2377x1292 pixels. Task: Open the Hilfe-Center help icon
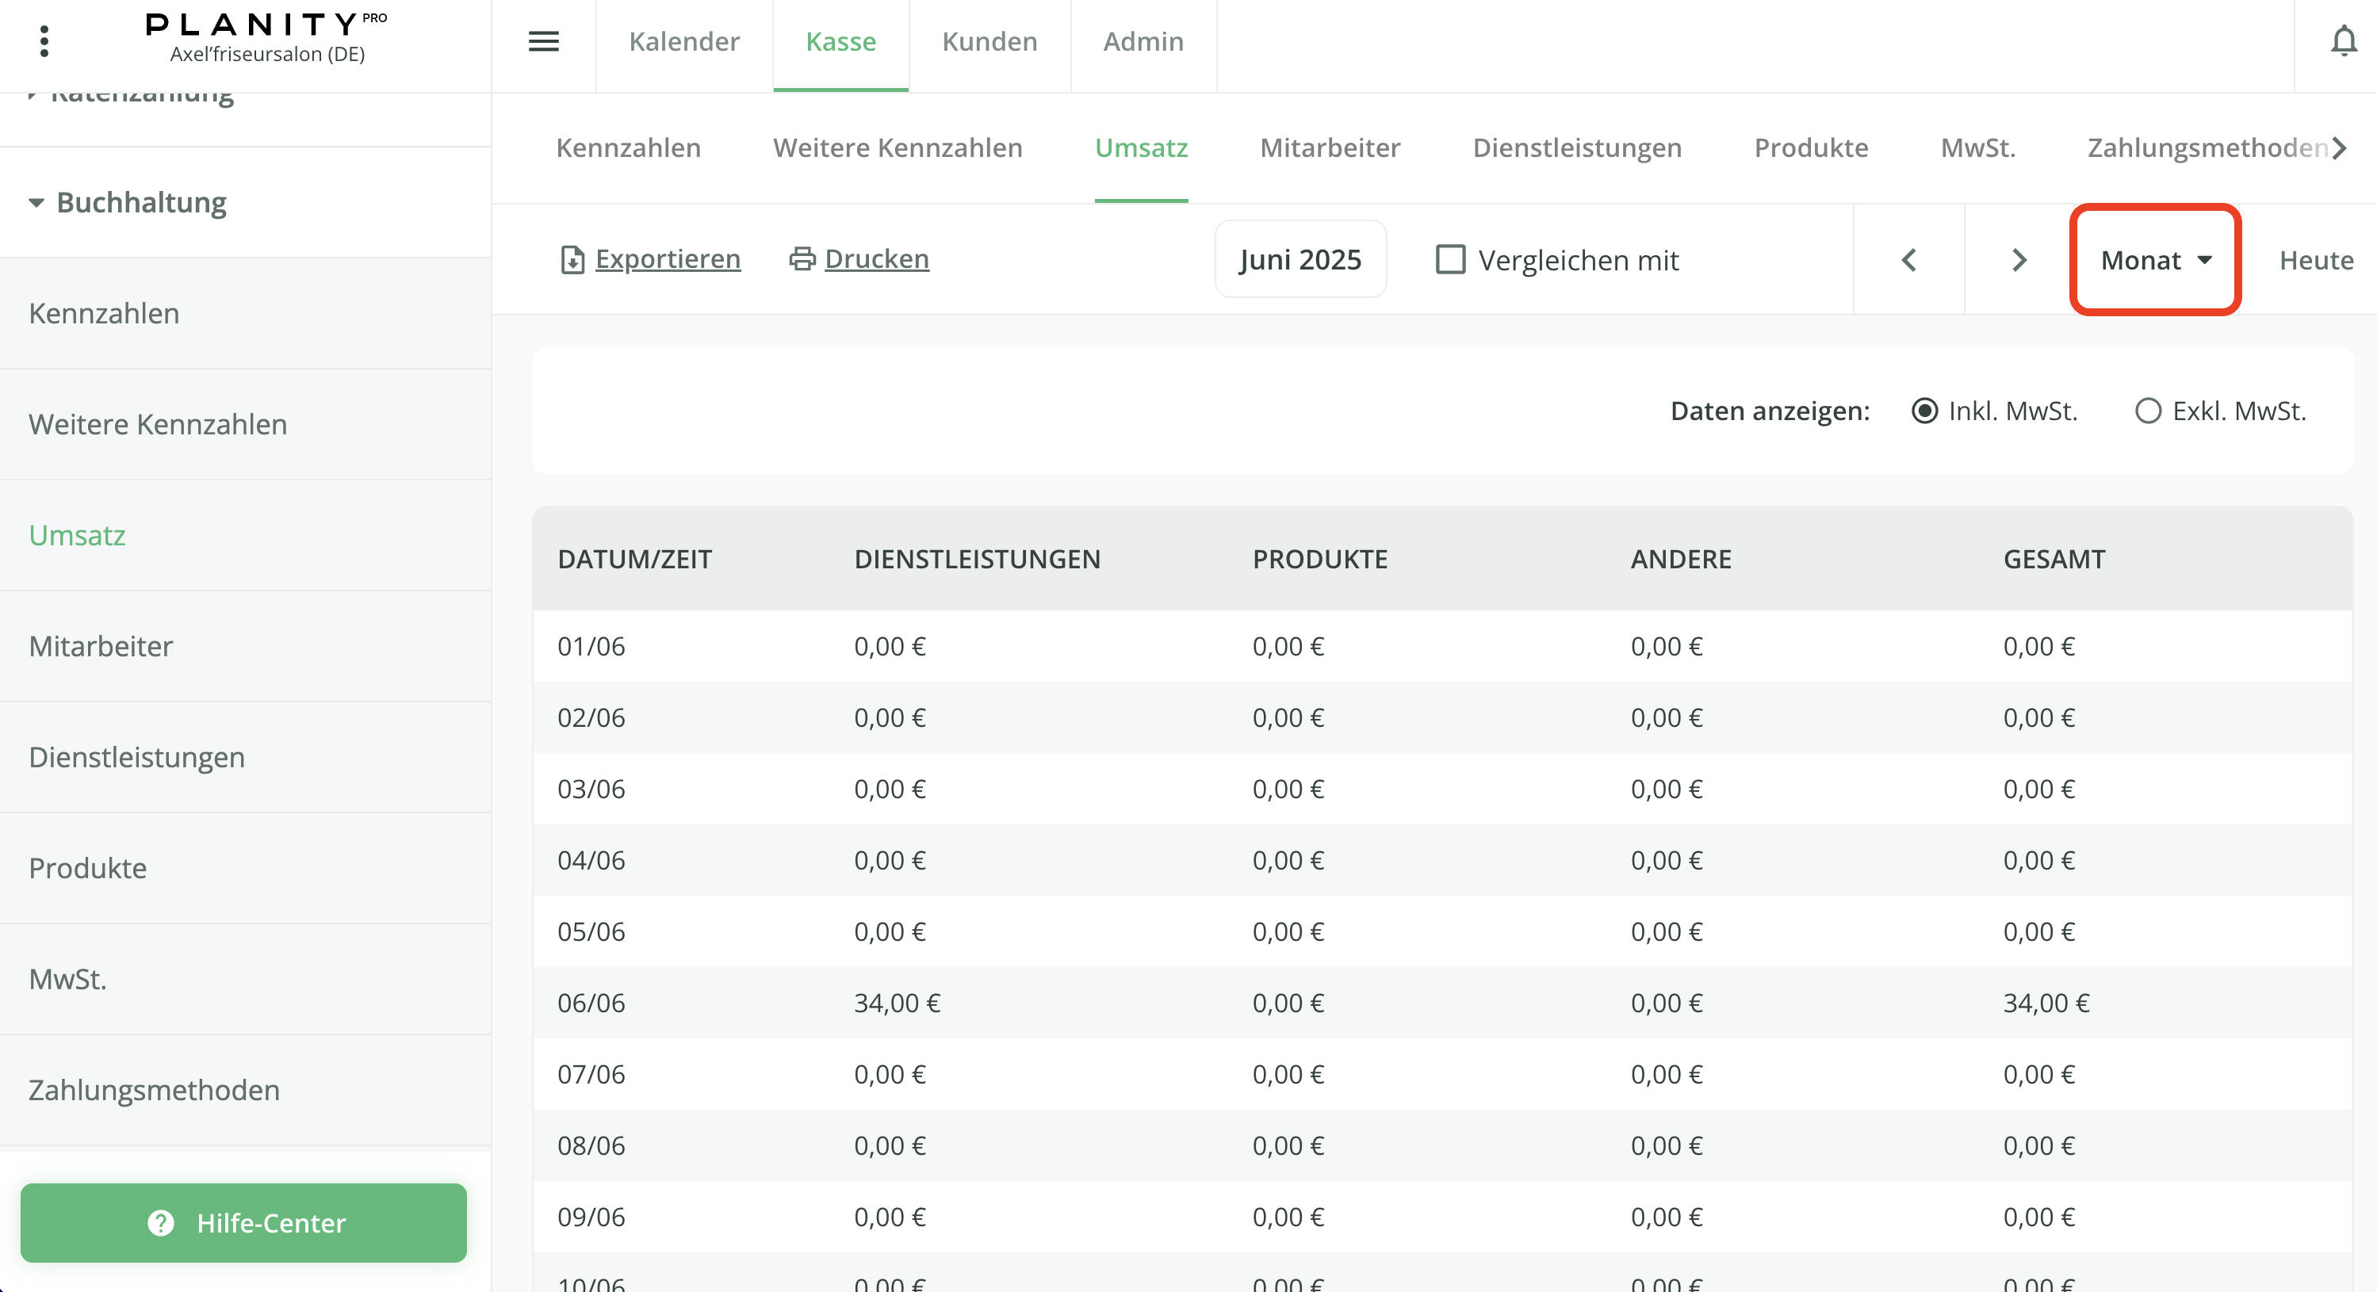pyautogui.click(x=161, y=1224)
